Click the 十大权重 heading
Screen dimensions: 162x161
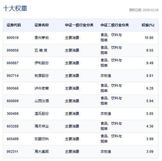point(15,8)
